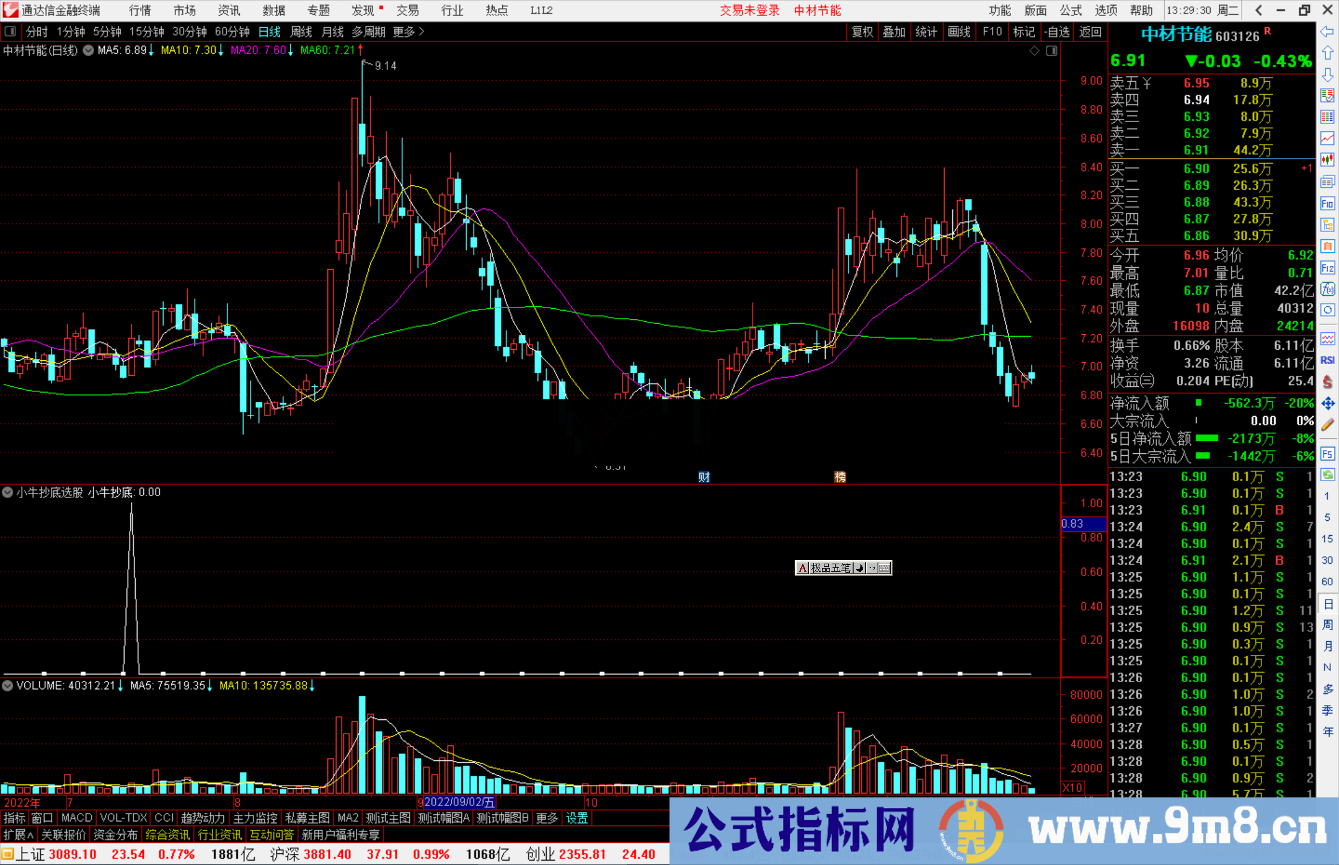This screenshot has width=1339, height=865.
Task: Click the 交易未登录 link
Action: tap(749, 11)
